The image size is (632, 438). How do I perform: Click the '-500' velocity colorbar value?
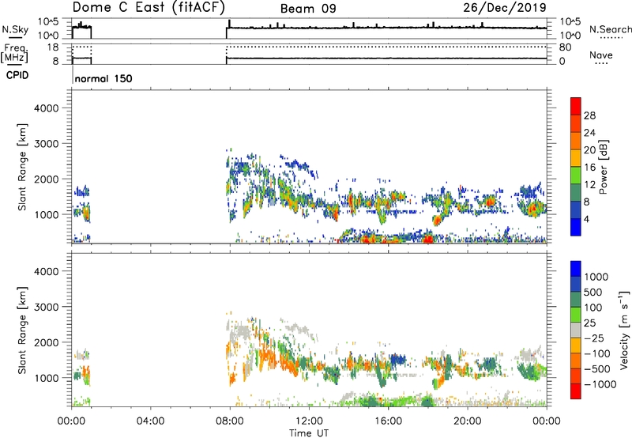pyautogui.click(x=597, y=368)
